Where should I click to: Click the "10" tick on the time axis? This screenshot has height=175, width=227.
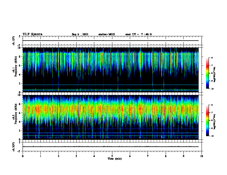[201, 156]
